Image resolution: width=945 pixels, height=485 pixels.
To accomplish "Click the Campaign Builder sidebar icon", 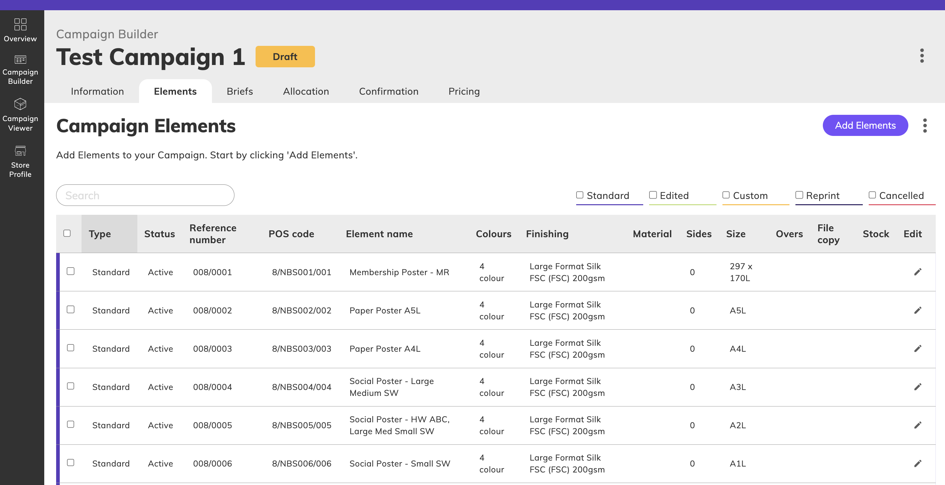I will pos(20,70).
